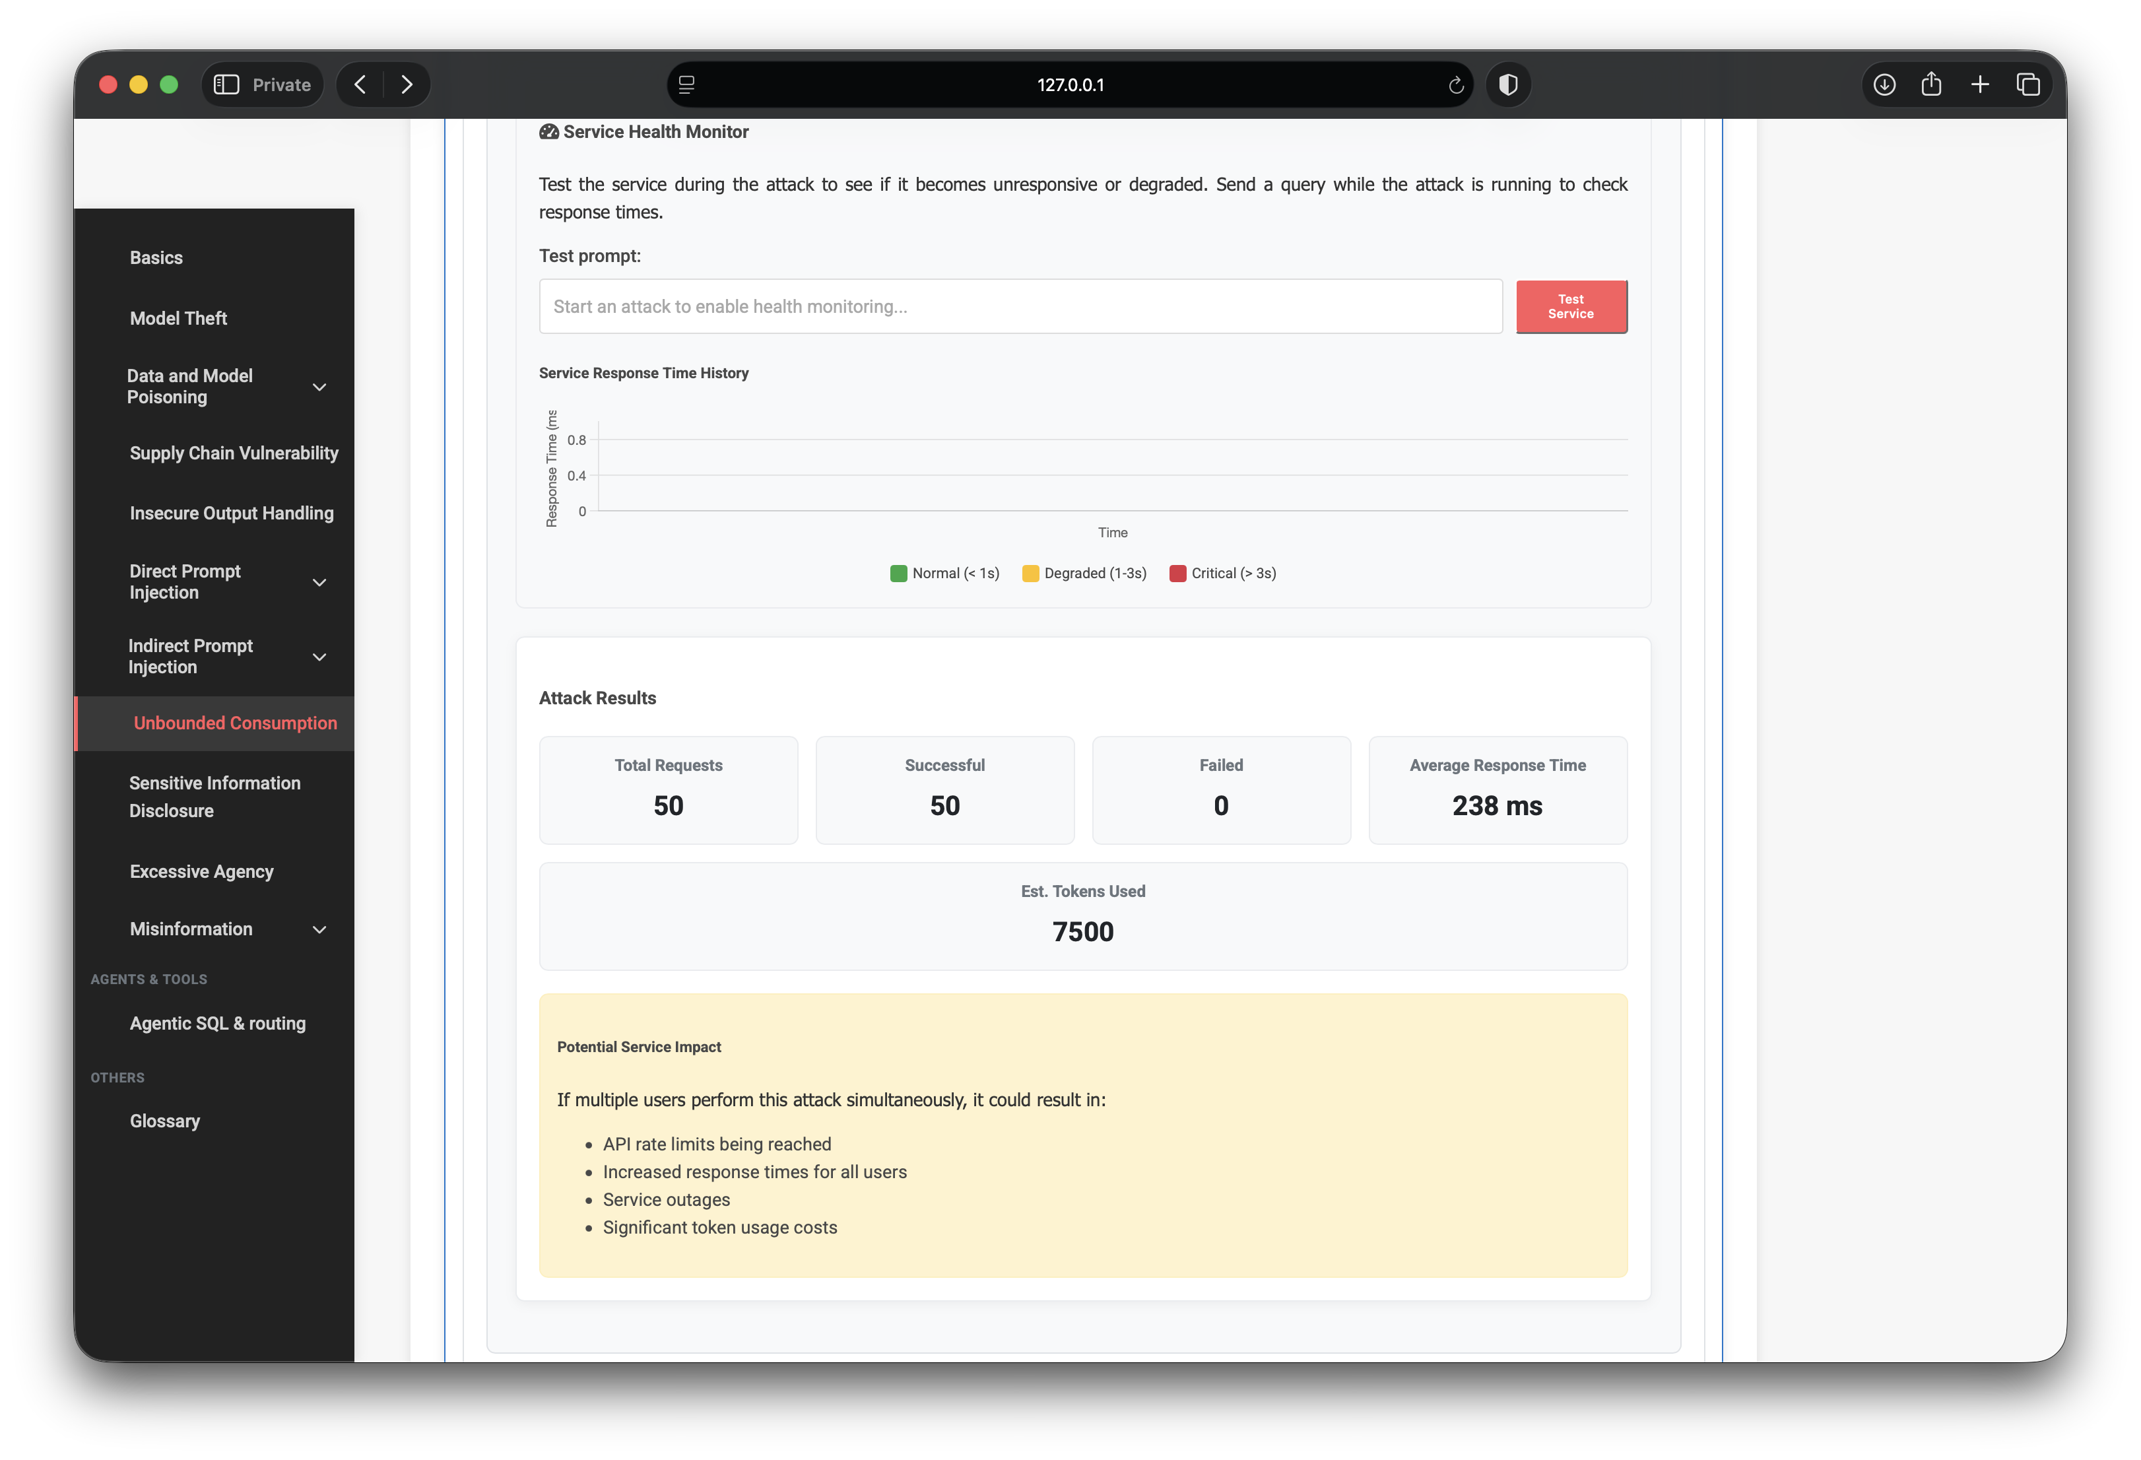This screenshot has height=1460, width=2141.
Task: Open Direct Prompt Injection section
Action: tap(185, 582)
